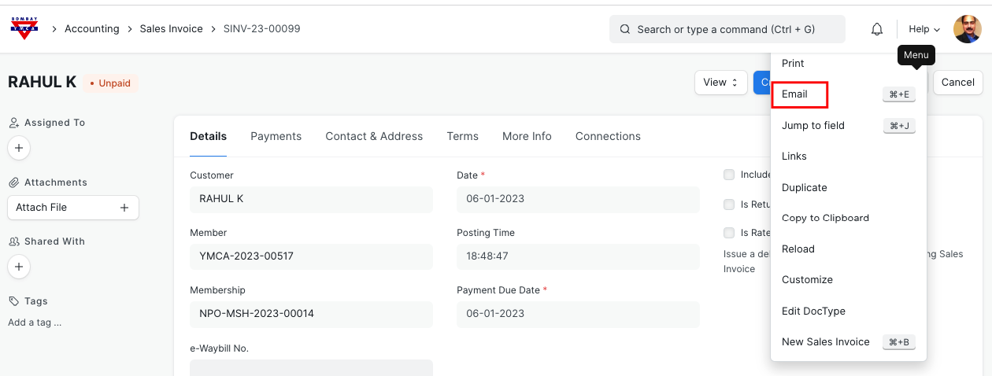Open the Help dropdown

click(924, 29)
